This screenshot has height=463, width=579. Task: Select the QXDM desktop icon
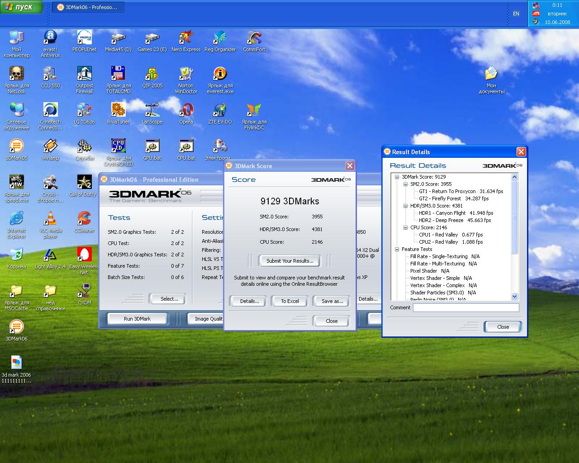[85, 294]
